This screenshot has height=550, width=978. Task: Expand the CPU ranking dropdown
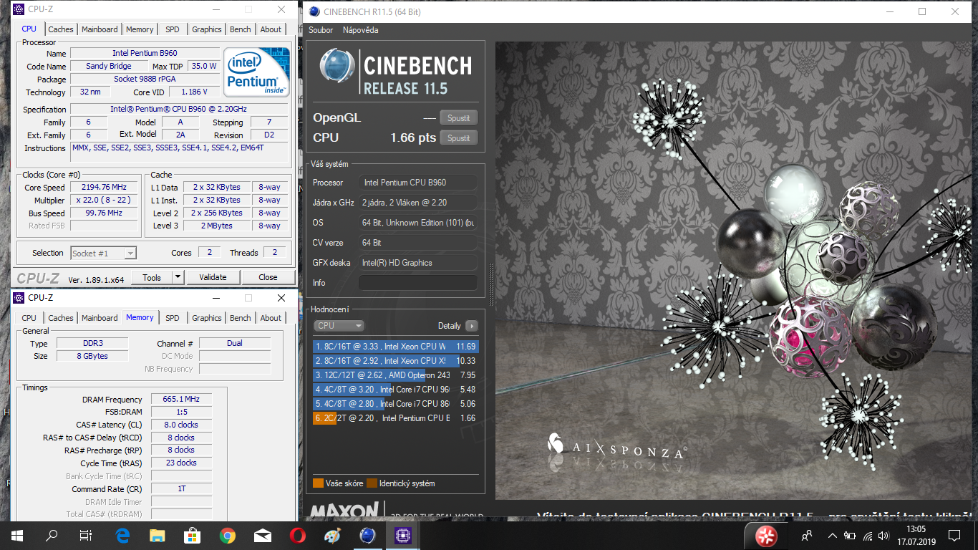pos(339,326)
